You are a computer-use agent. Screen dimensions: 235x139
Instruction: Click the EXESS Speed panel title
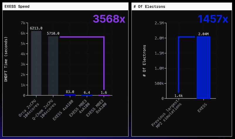[x=17, y=6]
